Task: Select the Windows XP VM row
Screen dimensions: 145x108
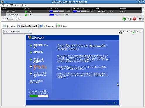Action: point(71,15)
